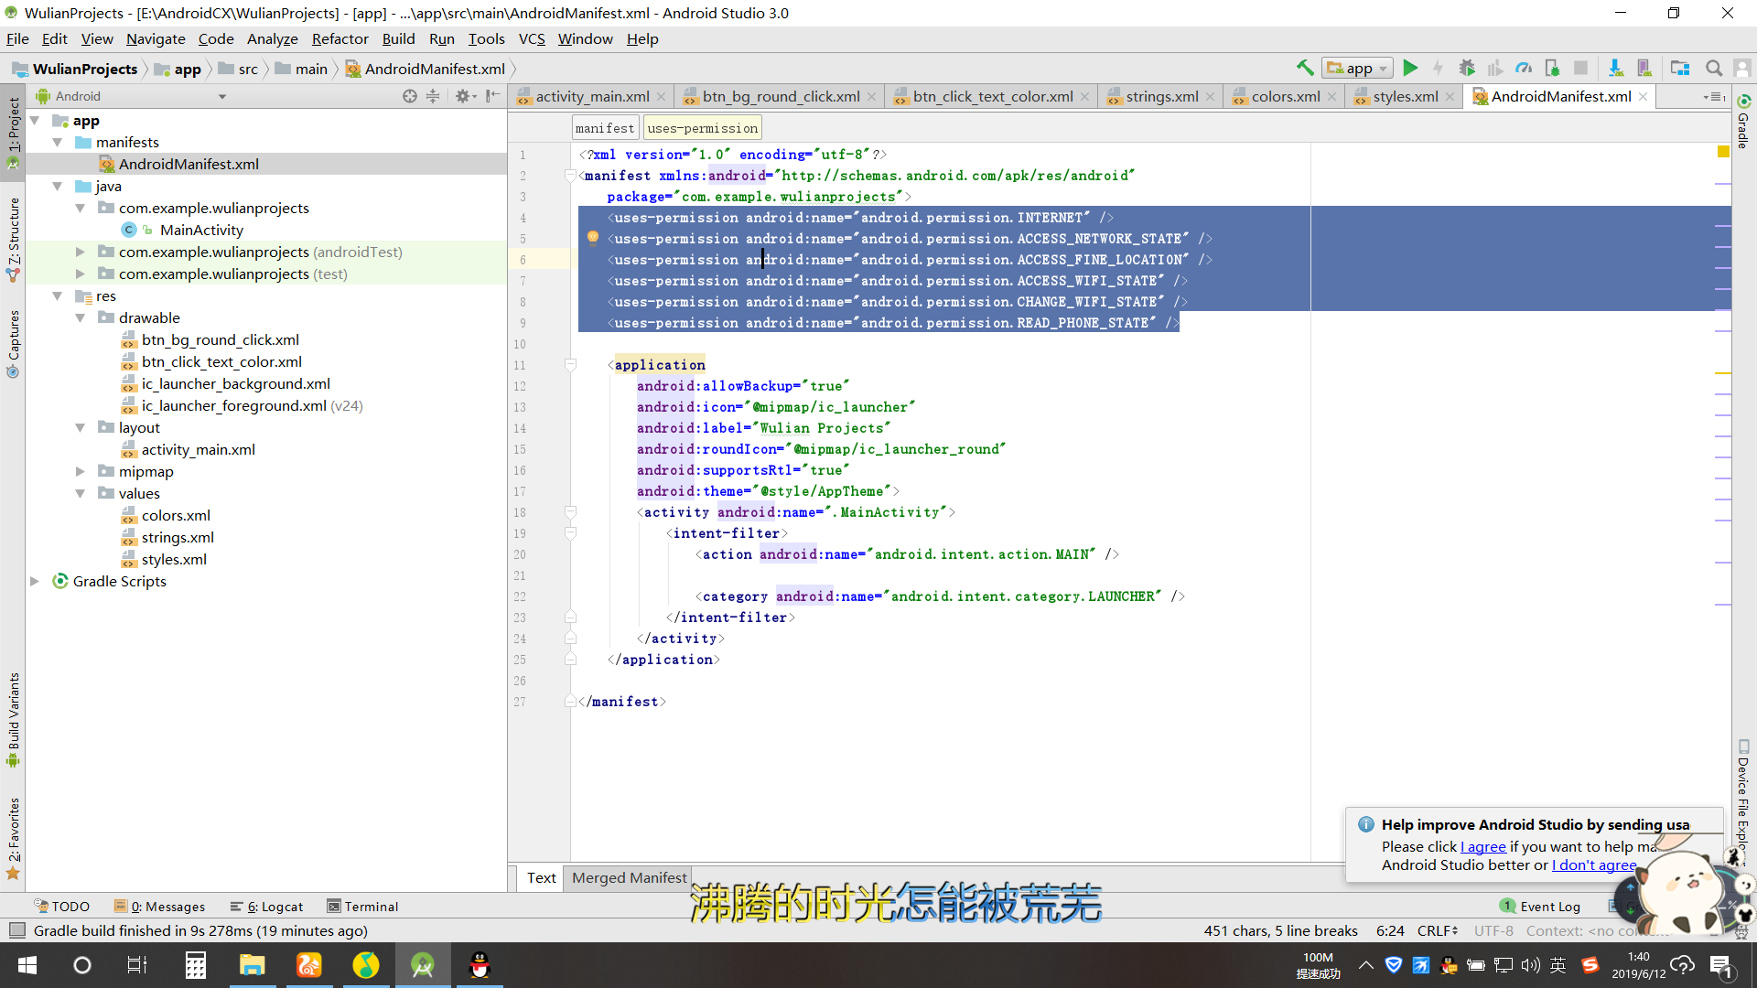Viewport: 1757px width, 988px height.
Task: Click Attach debugger to Android process icon
Action: 1552,68
